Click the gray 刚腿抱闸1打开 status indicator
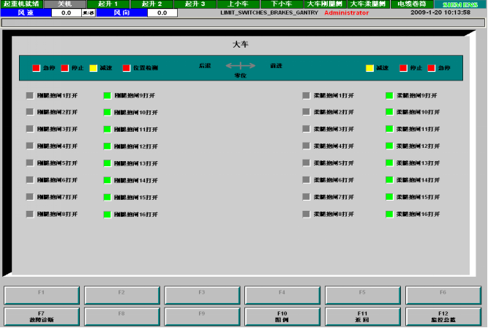The image size is (488, 328). coord(29,95)
